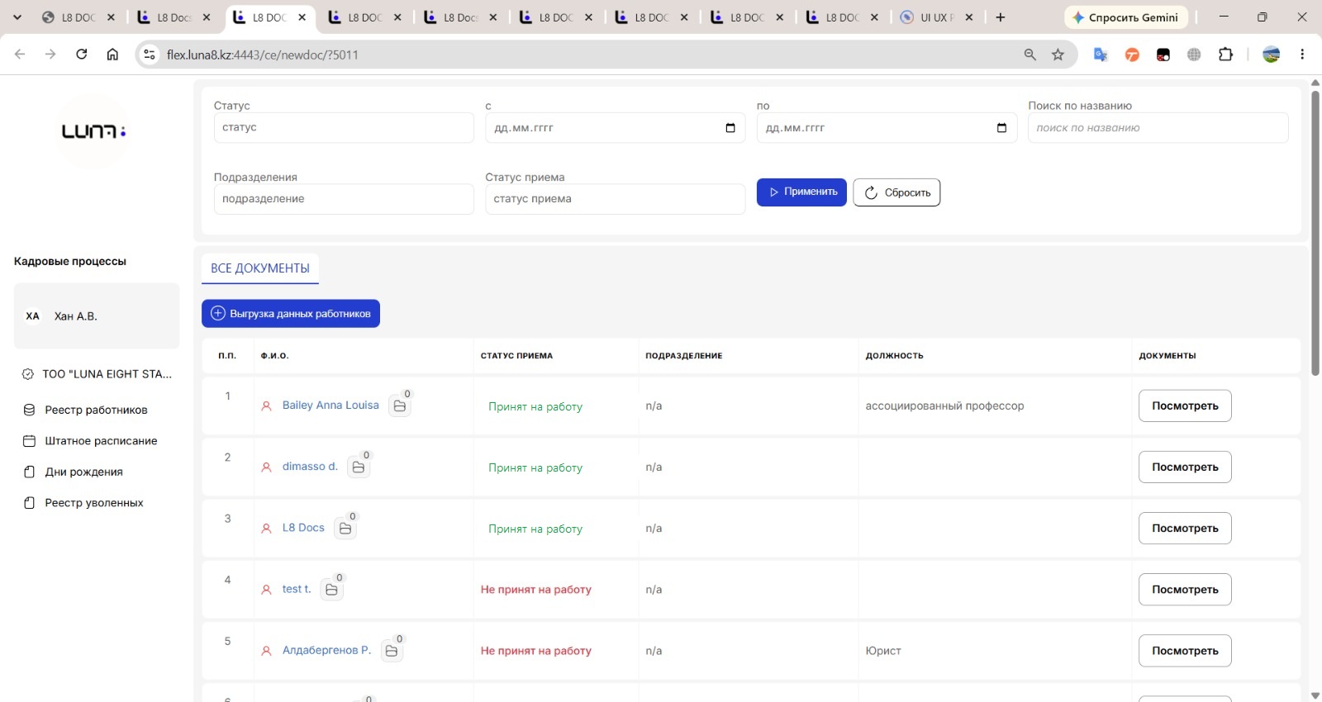Open the Статус dropdown filter
Screen dimensions: 1322x702
pyautogui.click(x=344, y=128)
